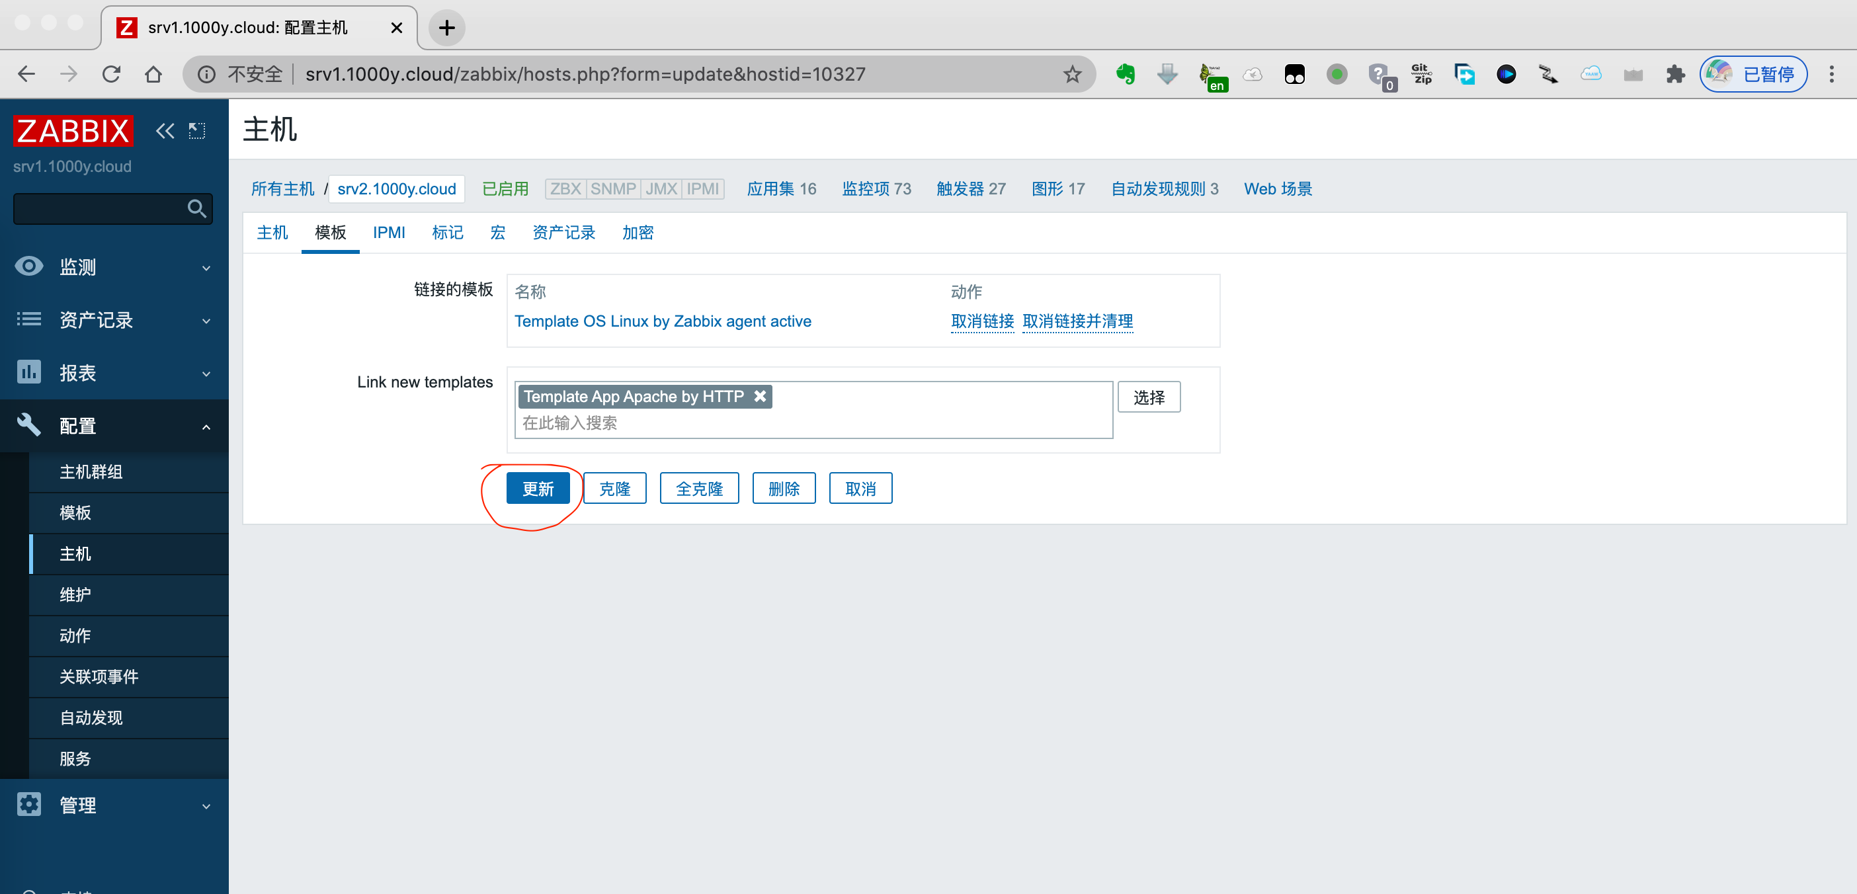
Task: Focus the template search input field
Action: pos(813,423)
